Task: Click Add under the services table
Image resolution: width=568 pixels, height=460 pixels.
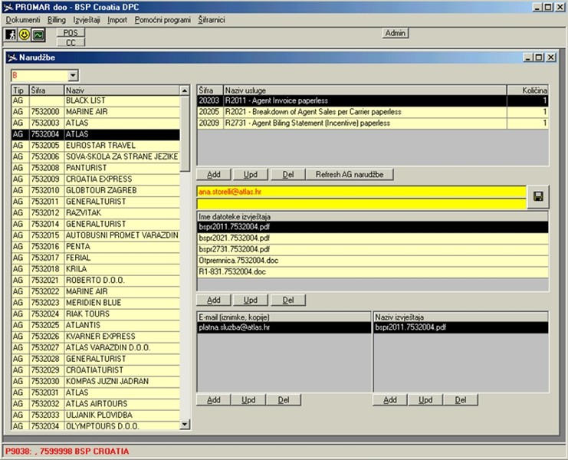Action: pos(214,175)
